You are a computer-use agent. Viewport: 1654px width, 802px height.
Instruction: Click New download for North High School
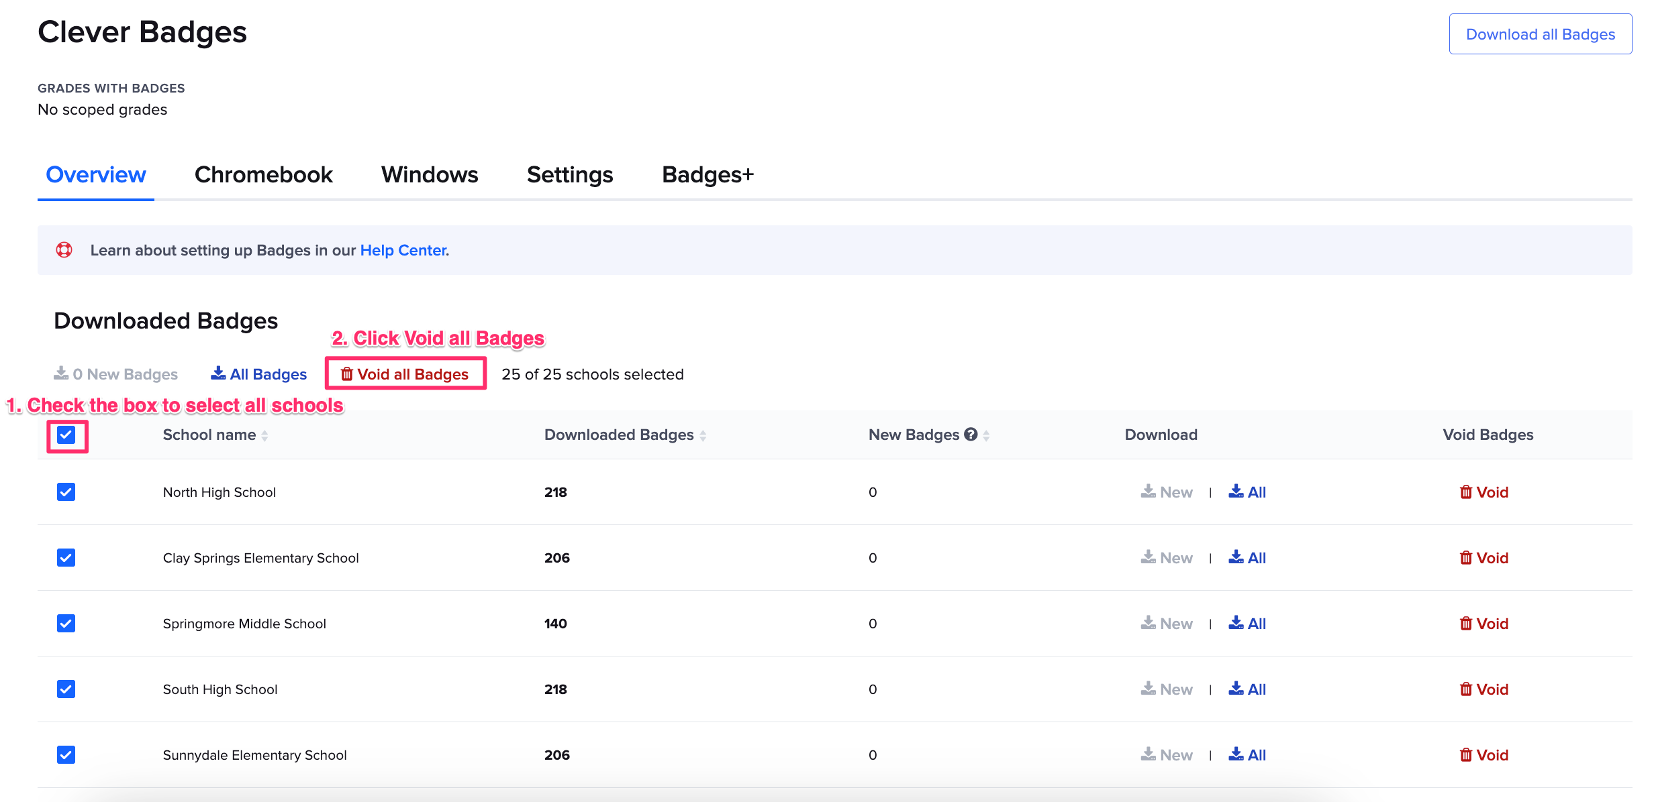pyautogui.click(x=1167, y=492)
